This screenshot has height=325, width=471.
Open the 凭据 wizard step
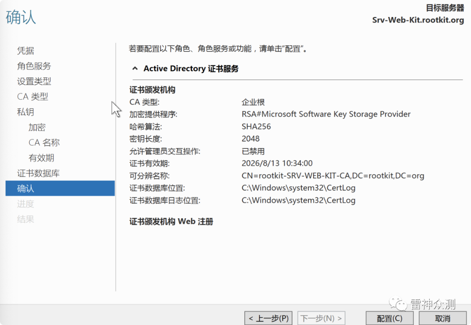point(26,51)
